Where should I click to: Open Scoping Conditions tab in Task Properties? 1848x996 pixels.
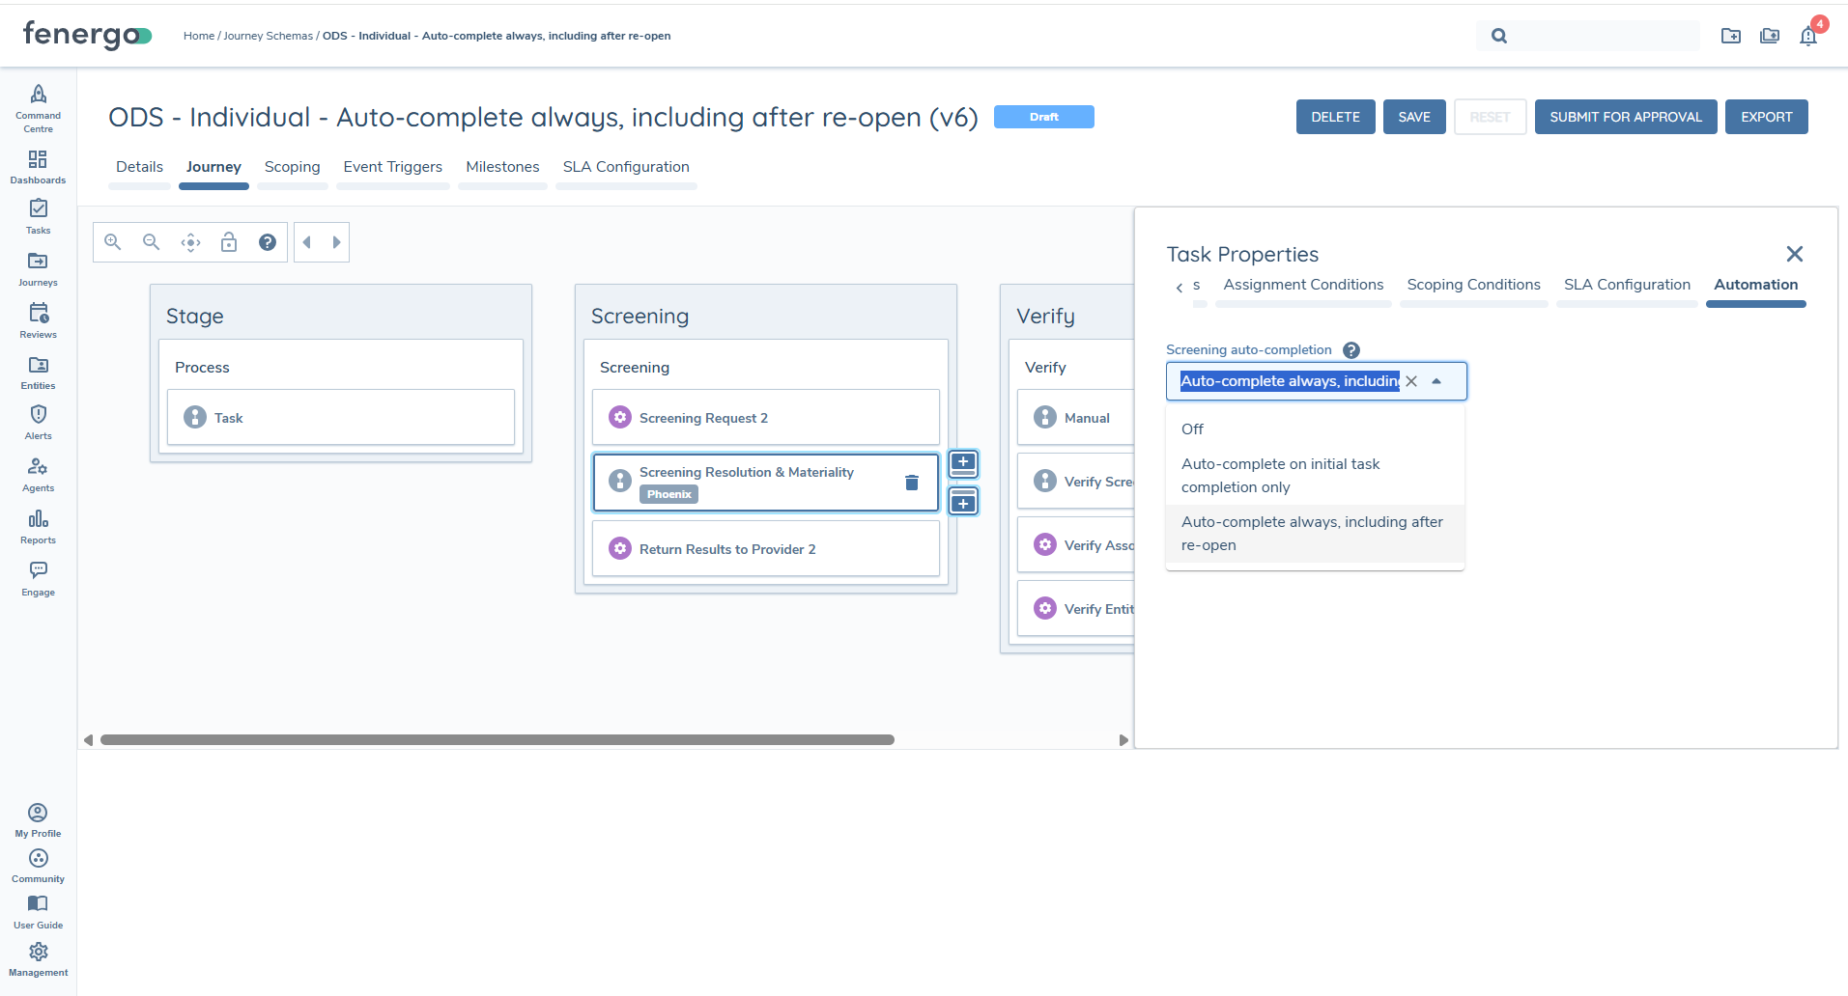(1473, 285)
